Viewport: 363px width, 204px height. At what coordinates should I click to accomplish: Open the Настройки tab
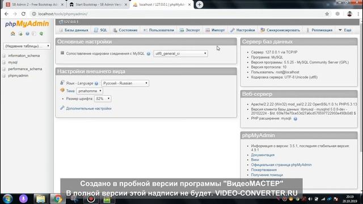click(x=243, y=30)
